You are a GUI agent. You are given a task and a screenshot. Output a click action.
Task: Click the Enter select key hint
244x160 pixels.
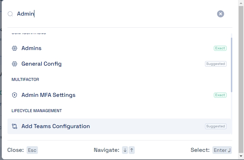(x=222, y=150)
